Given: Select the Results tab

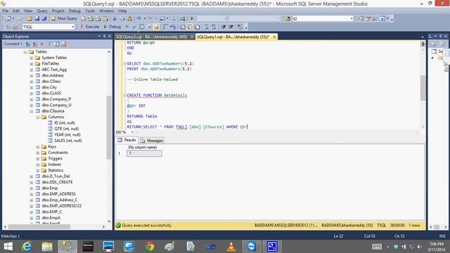Looking at the screenshot, I should click(127, 140).
